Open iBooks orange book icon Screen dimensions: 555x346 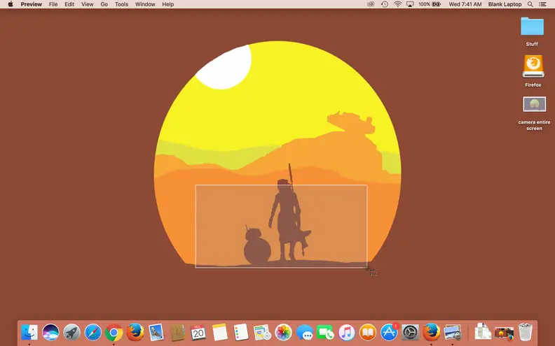[x=368, y=332]
